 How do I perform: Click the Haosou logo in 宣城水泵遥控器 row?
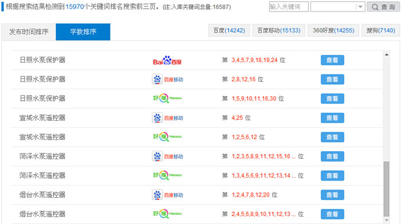coord(167,137)
